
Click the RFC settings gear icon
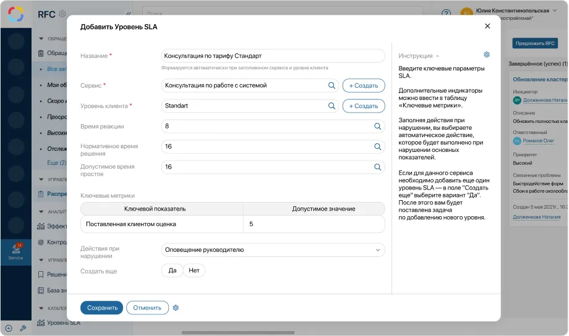pos(62,14)
